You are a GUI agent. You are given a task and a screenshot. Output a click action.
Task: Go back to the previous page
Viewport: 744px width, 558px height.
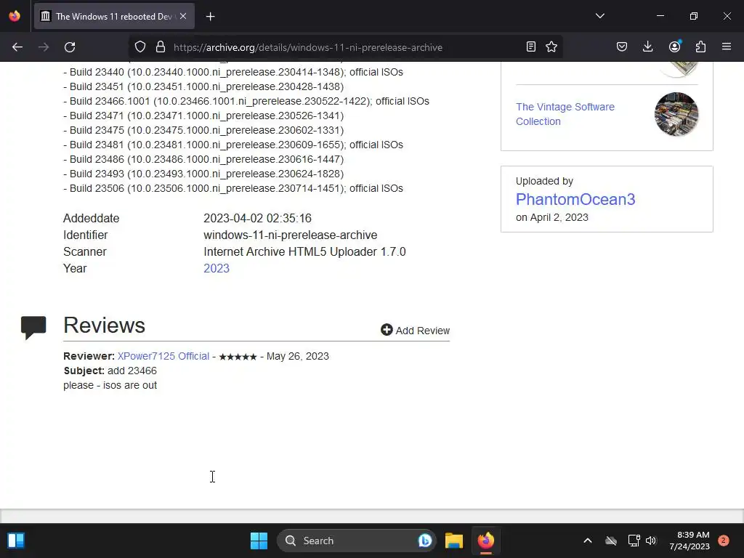pos(17,47)
